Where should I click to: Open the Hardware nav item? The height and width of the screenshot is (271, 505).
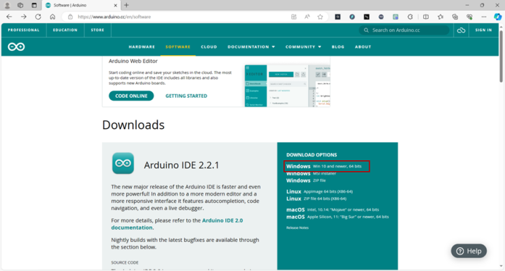(x=141, y=47)
